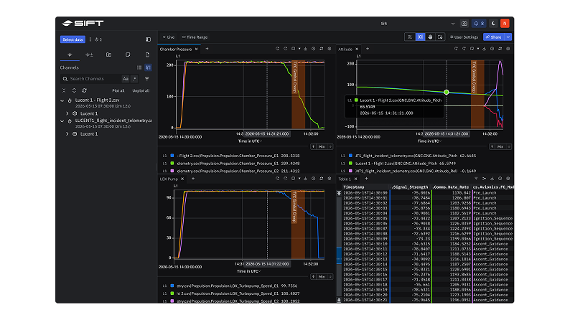Select the annotate region cursor mode
The height and width of the screenshot is (320, 570).
(440, 37)
